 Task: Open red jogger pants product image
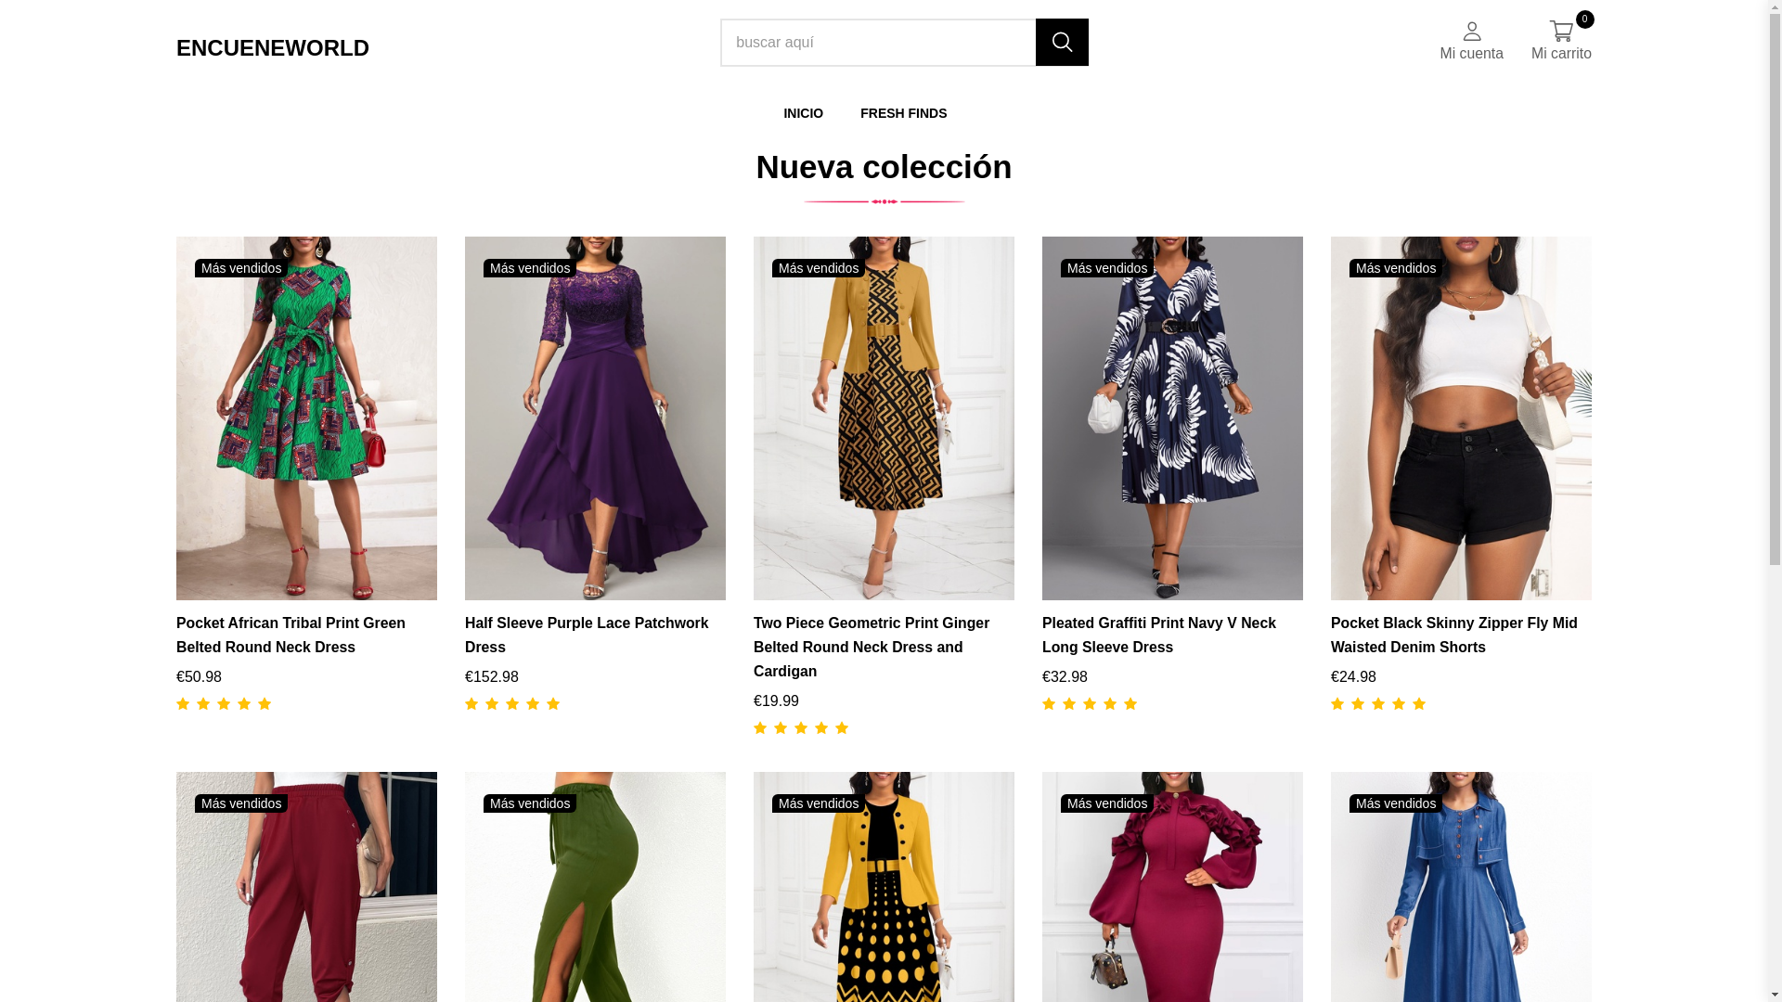point(306,887)
